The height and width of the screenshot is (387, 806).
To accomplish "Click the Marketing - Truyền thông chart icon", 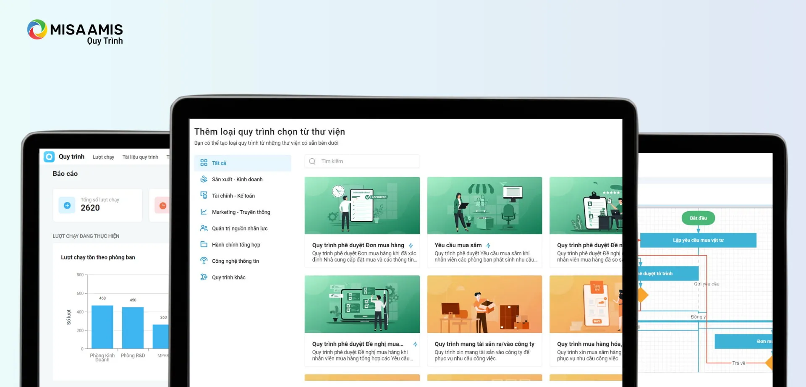I will click(x=204, y=212).
